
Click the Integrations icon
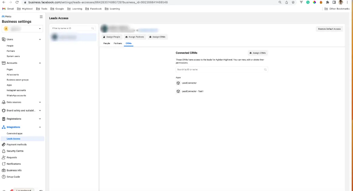click(4, 127)
